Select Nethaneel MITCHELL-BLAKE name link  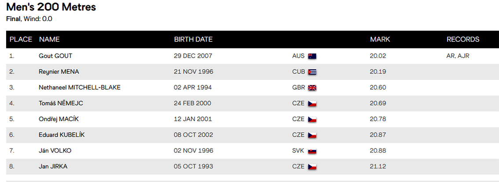pyautogui.click(x=80, y=87)
